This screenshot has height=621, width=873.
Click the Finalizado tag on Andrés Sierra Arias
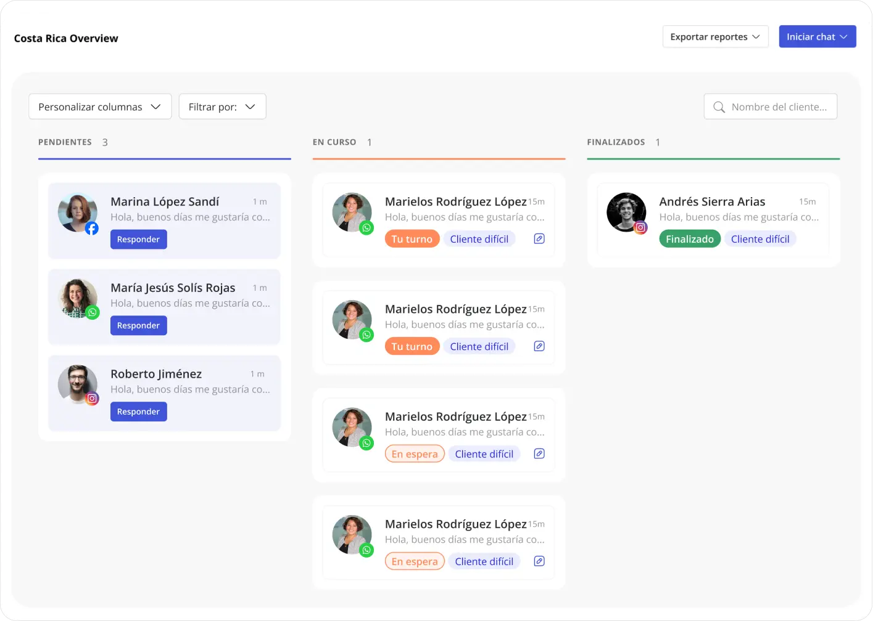690,239
